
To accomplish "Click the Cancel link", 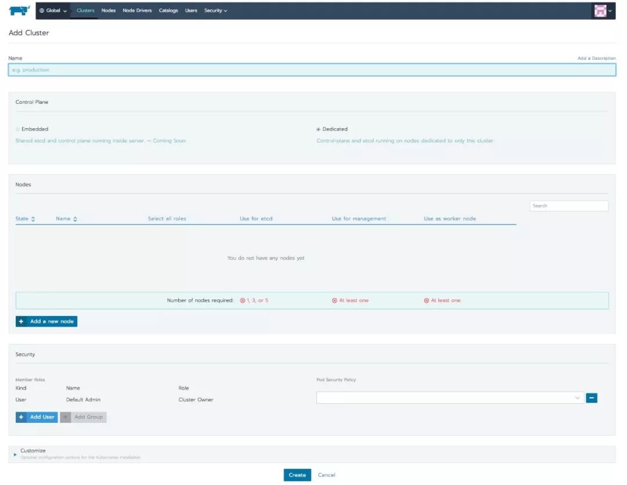I will click(x=326, y=475).
